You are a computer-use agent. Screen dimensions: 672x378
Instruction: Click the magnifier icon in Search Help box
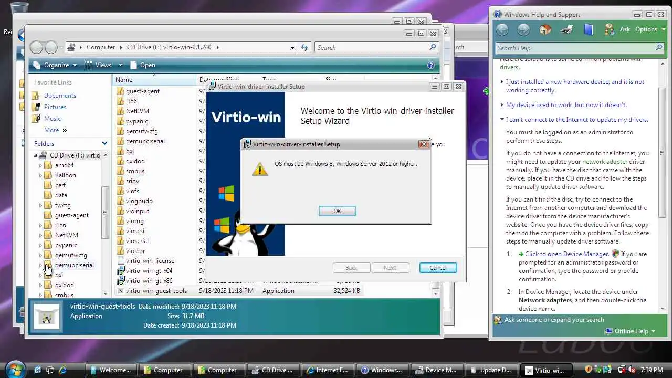coord(659,48)
